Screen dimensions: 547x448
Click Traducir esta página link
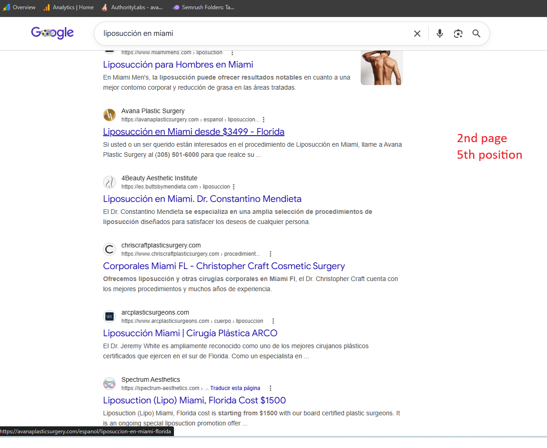click(235, 388)
